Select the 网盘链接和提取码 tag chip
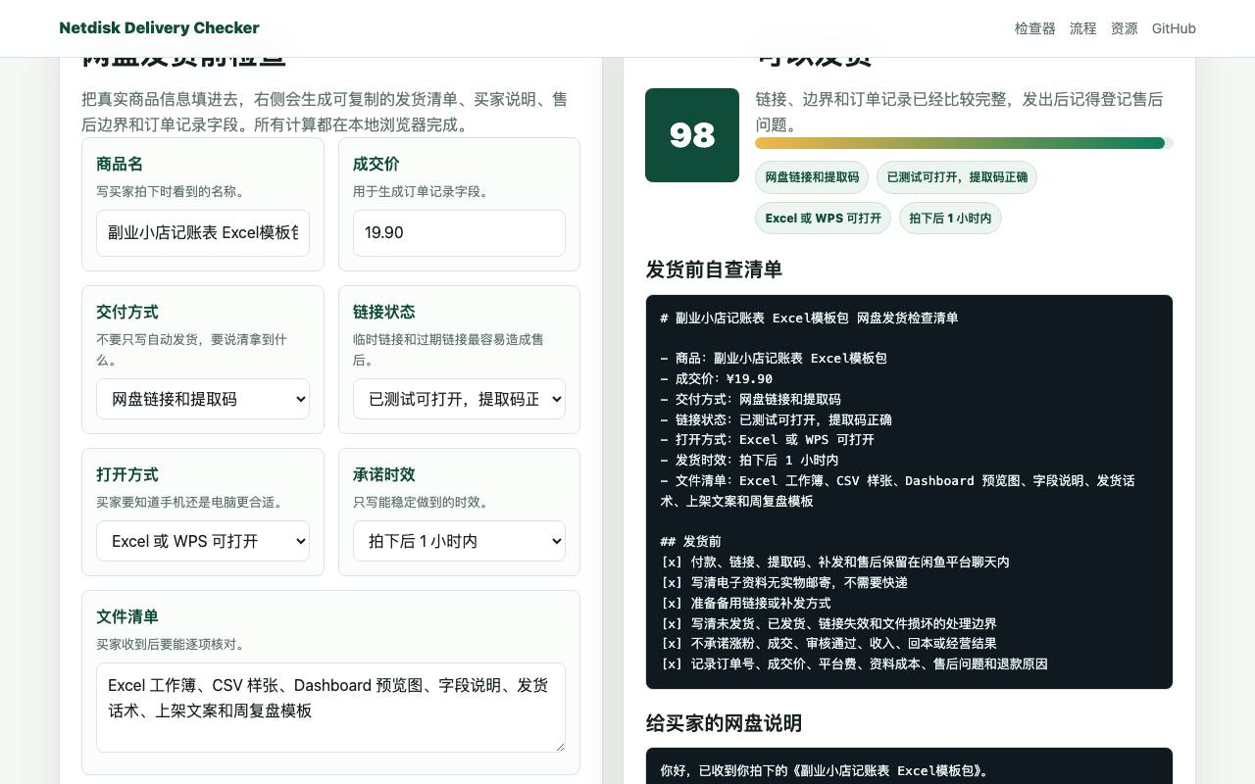 pos(812,177)
